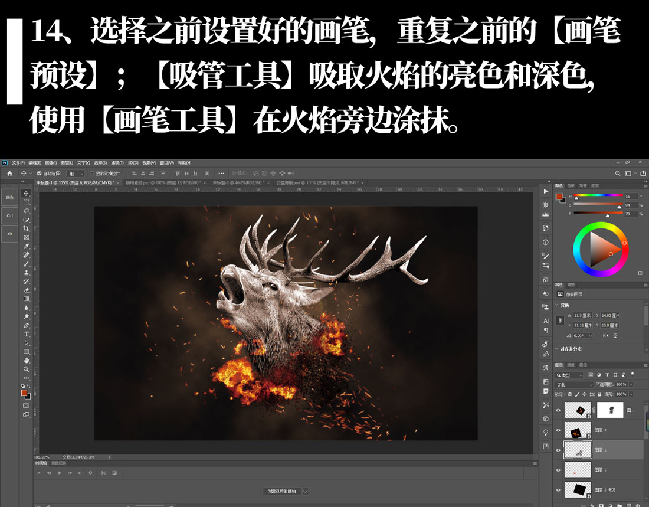Select the Eyedropper tool

(x=27, y=246)
